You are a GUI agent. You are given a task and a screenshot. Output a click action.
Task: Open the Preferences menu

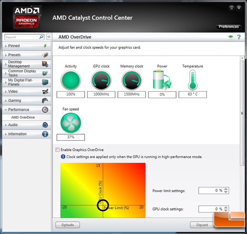(229, 27)
